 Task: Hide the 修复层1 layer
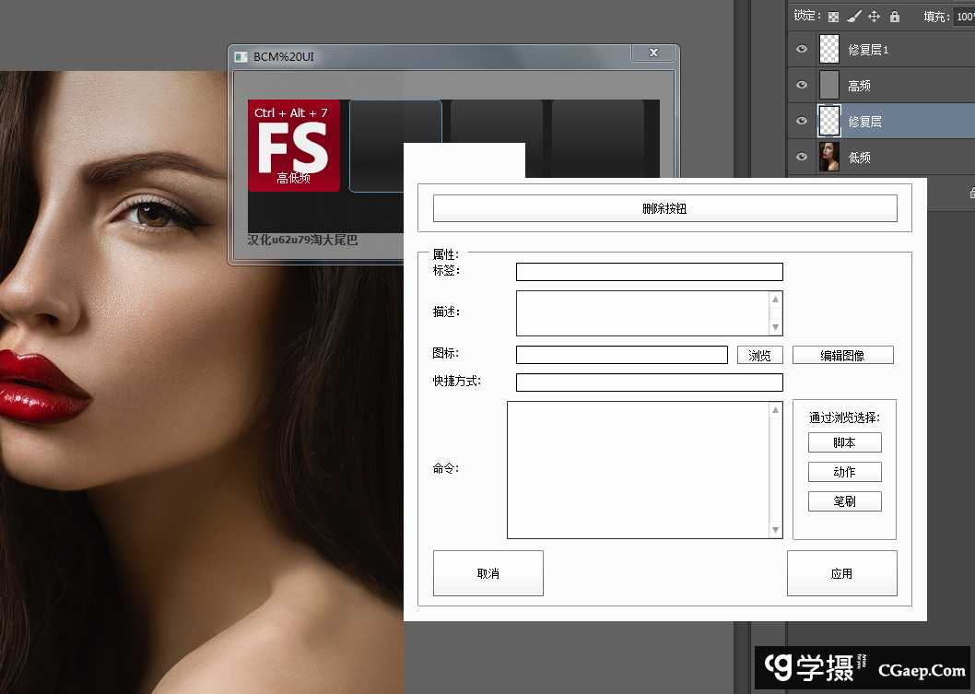[x=801, y=49]
